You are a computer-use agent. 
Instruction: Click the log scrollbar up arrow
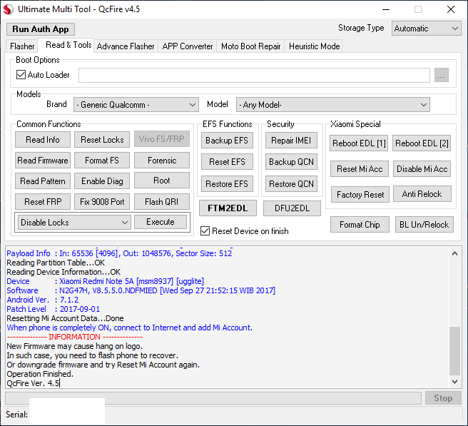point(454,254)
